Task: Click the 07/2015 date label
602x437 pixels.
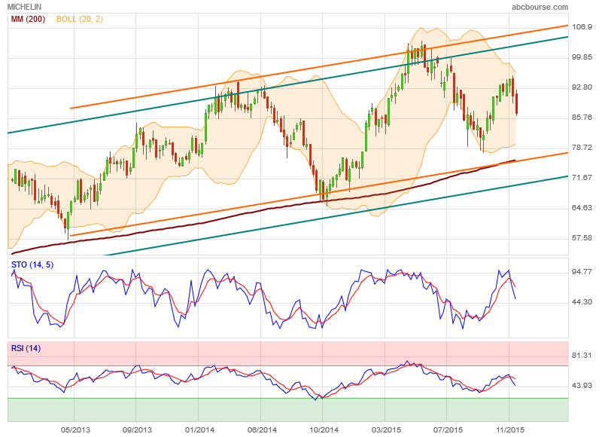Action: [448, 429]
